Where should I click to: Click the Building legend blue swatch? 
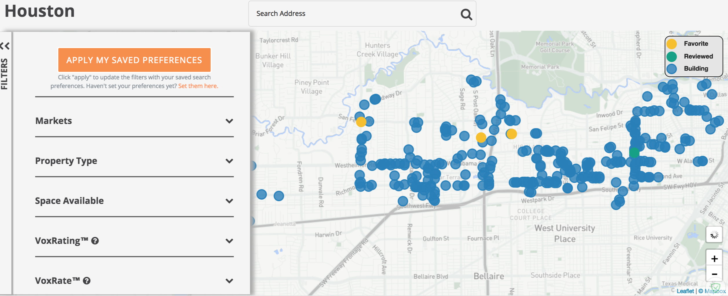(x=672, y=69)
